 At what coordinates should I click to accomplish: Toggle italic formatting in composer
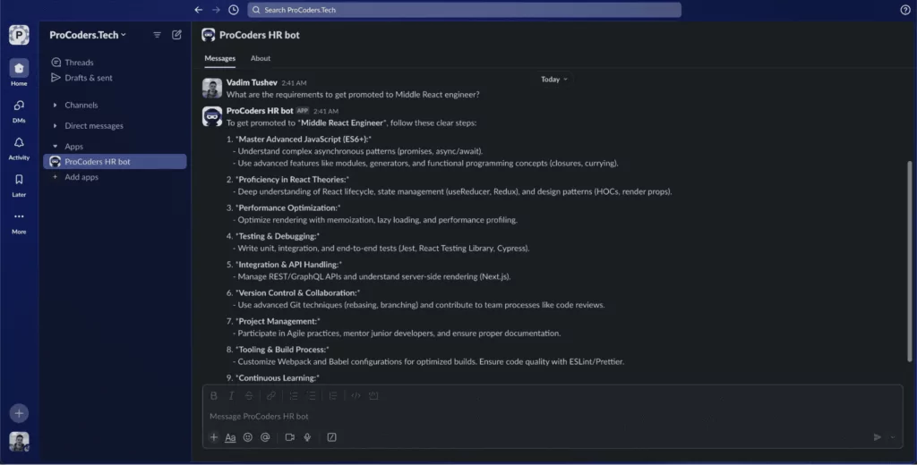tap(231, 396)
